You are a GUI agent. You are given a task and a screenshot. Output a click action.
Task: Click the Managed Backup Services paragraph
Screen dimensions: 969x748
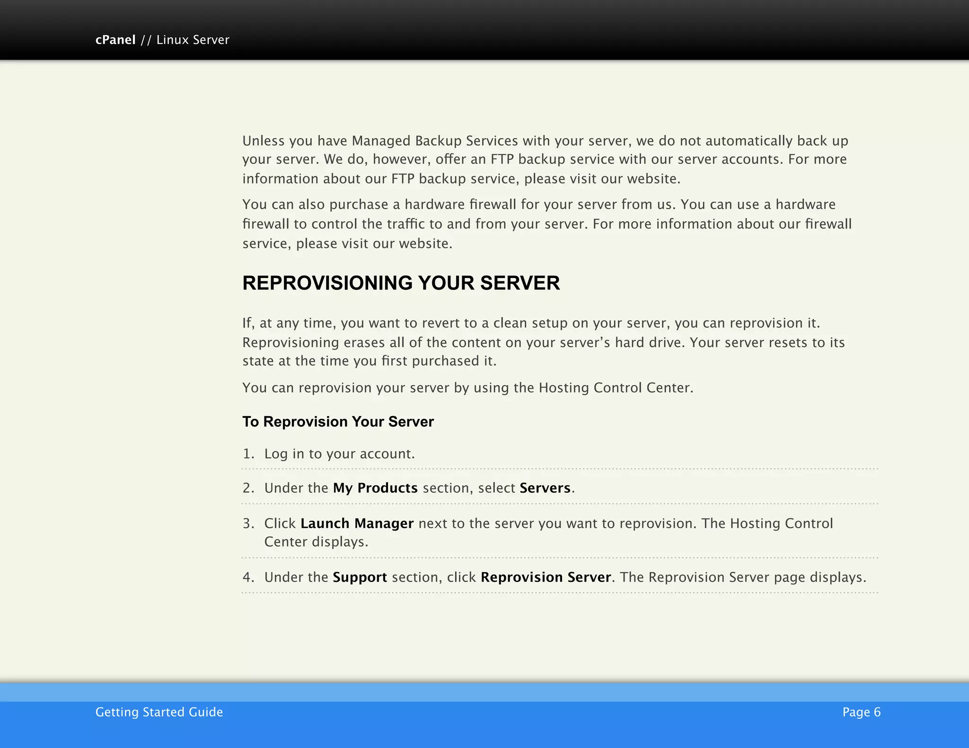[x=544, y=159]
